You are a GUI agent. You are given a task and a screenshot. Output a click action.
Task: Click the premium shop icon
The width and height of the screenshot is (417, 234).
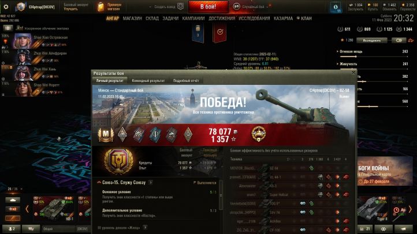point(100,7)
